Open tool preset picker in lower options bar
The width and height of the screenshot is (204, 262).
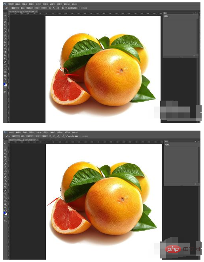7,137
